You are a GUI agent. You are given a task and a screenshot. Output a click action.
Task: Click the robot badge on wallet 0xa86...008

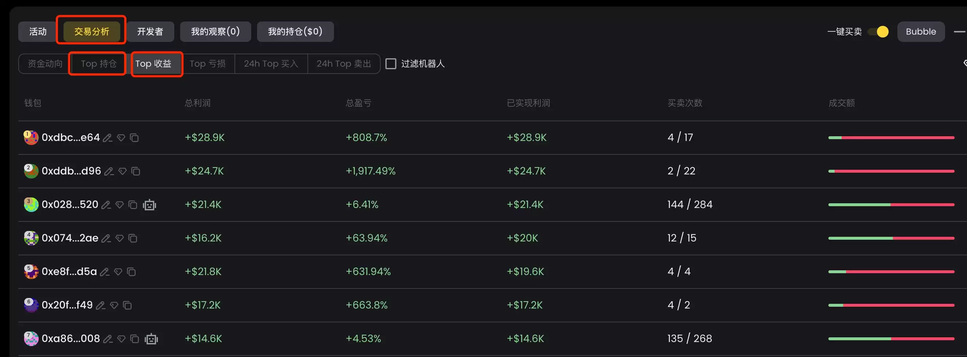point(151,339)
